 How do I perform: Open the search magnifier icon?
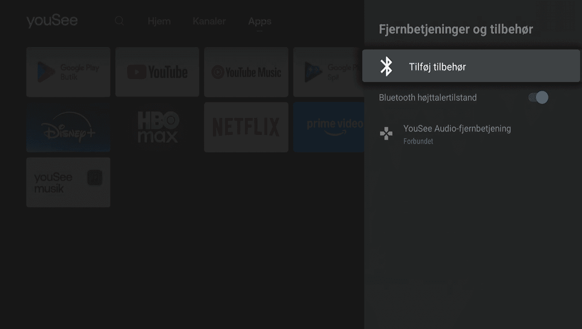click(119, 21)
